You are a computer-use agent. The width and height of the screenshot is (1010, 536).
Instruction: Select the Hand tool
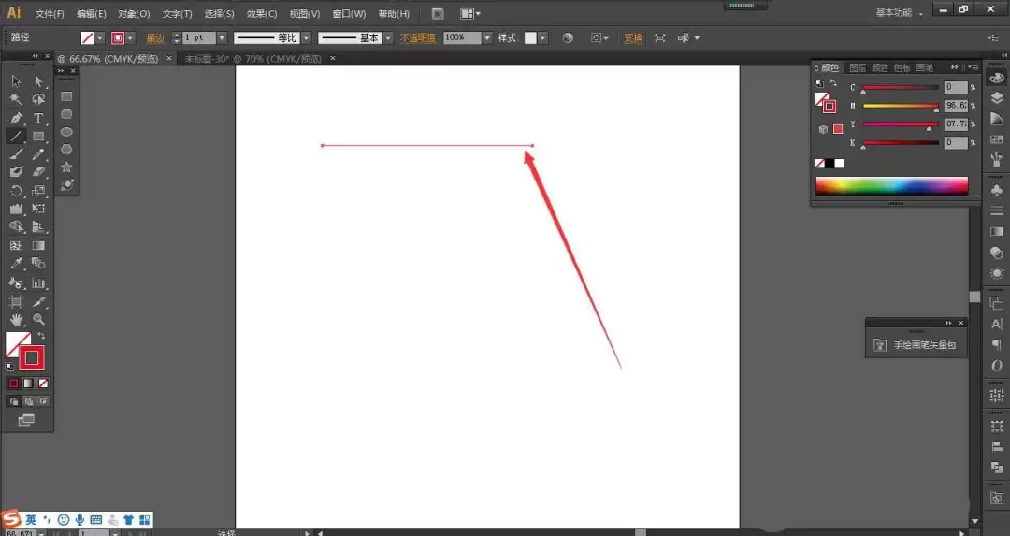(x=16, y=320)
